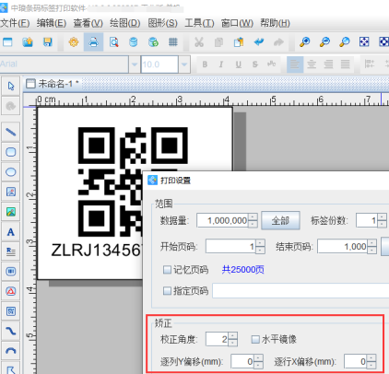The image size is (389, 374).
Task: Select the rich text tool
Action: coord(11,251)
